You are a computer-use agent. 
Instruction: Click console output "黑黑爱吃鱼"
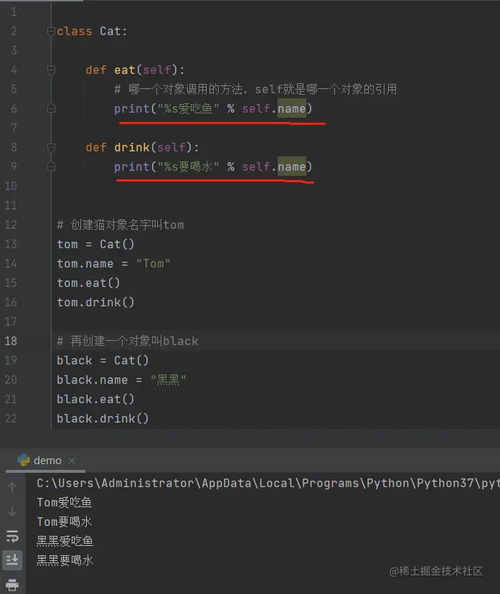[65, 542]
